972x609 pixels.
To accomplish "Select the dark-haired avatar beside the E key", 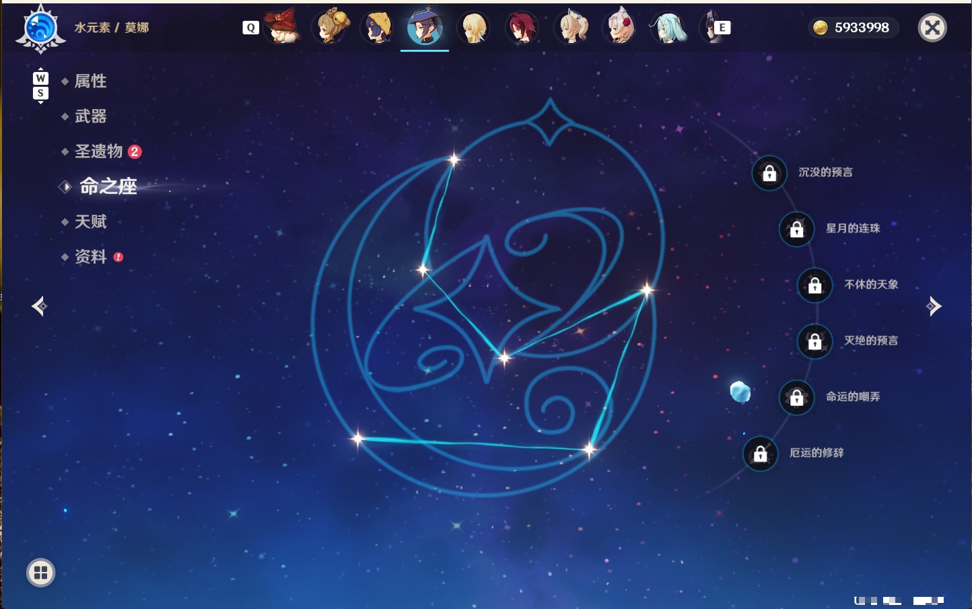I will point(707,27).
